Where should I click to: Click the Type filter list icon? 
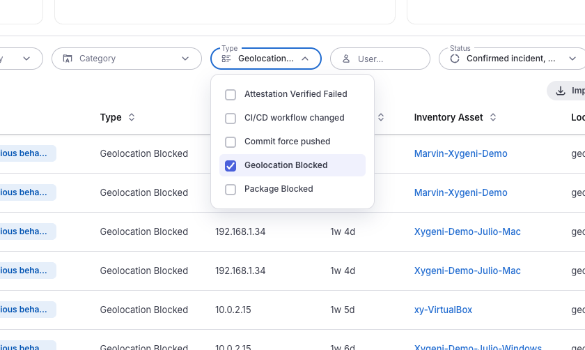(x=226, y=59)
